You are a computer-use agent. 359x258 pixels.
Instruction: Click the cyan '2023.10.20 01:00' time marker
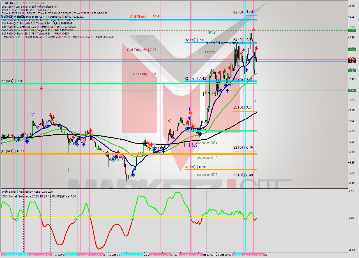tap(132, 255)
